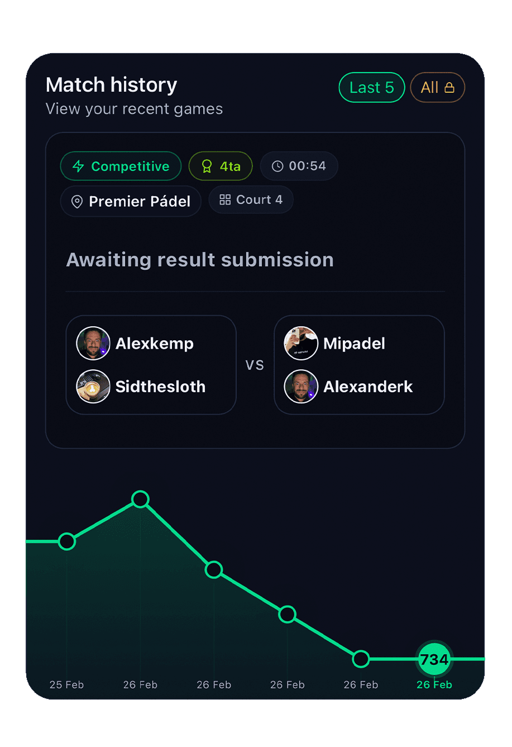
Task: Select the 25 Feb point on the chart
Action: coord(66,541)
